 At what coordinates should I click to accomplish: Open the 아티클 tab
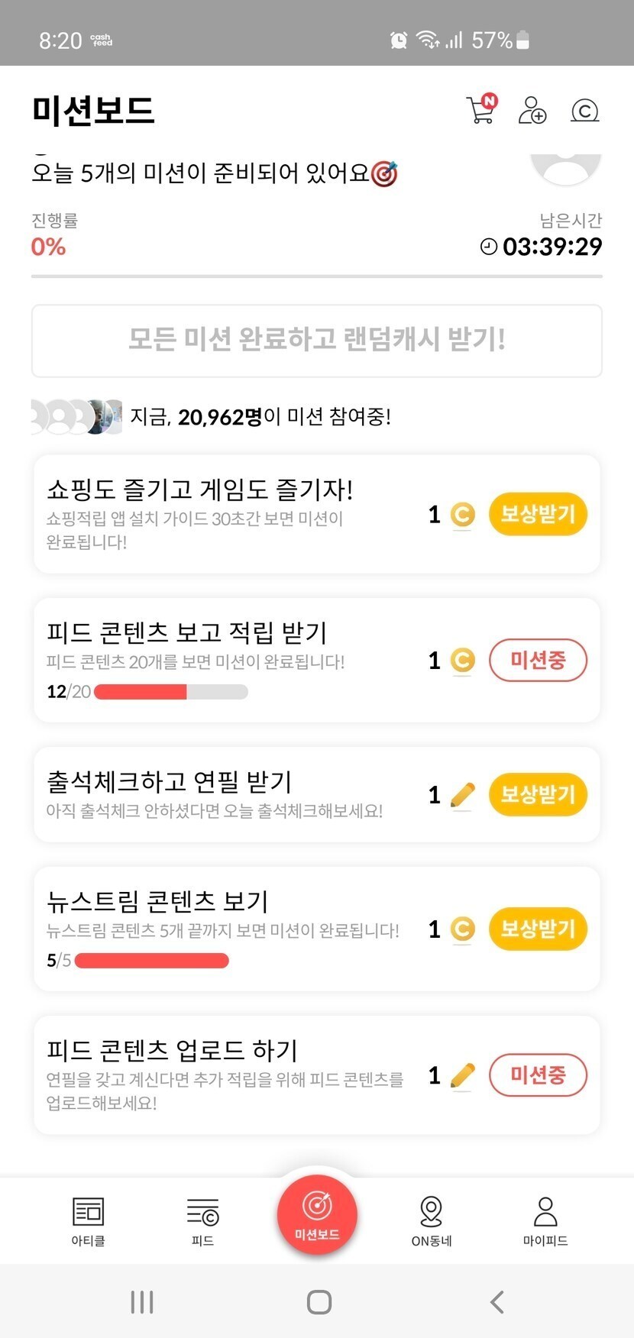point(88,1220)
